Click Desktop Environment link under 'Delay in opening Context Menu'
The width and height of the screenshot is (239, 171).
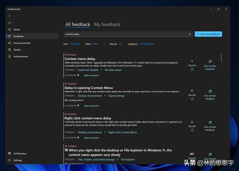click(x=90, y=96)
